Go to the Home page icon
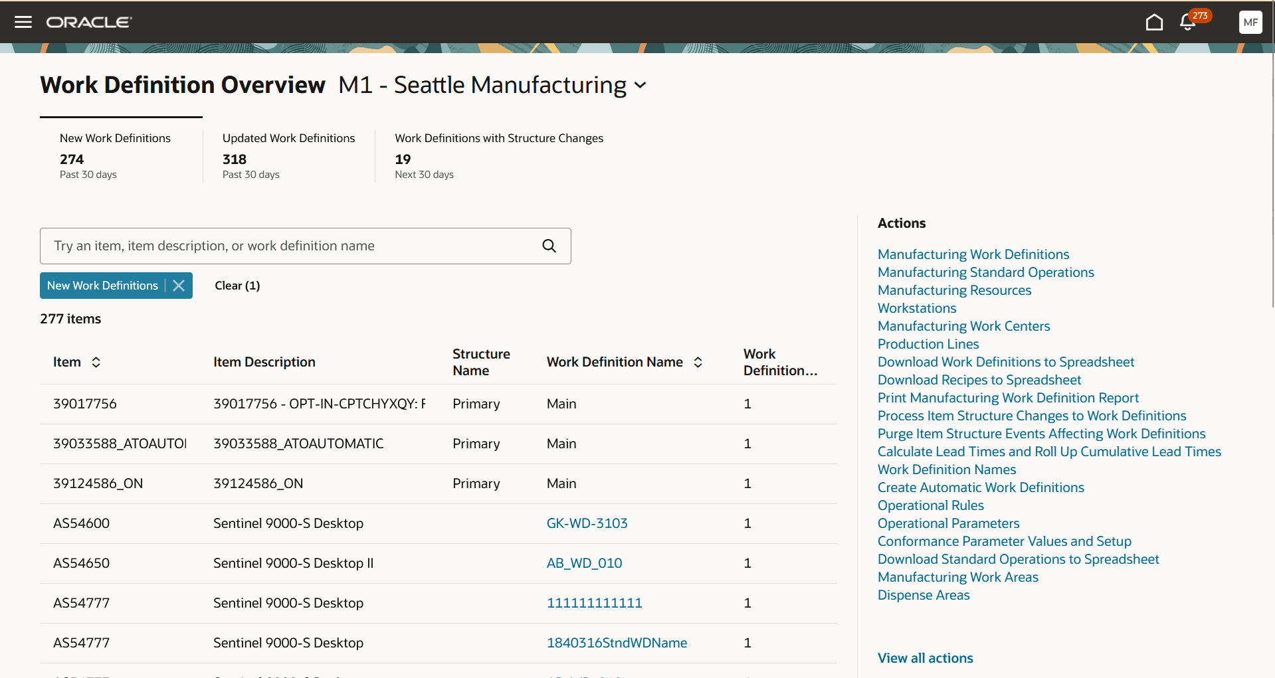The image size is (1275, 678). [x=1154, y=22]
